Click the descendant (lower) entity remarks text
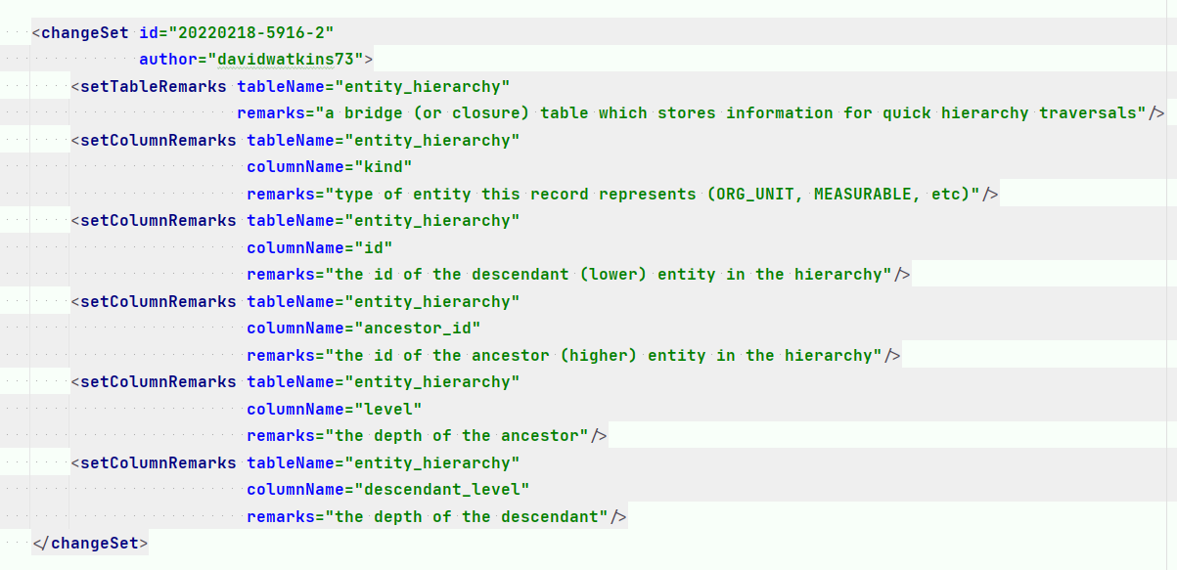1177x570 pixels. (x=609, y=274)
